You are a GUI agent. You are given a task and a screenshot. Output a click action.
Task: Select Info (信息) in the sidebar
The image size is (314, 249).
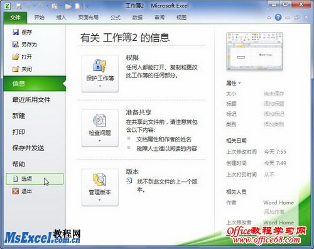[35, 84]
